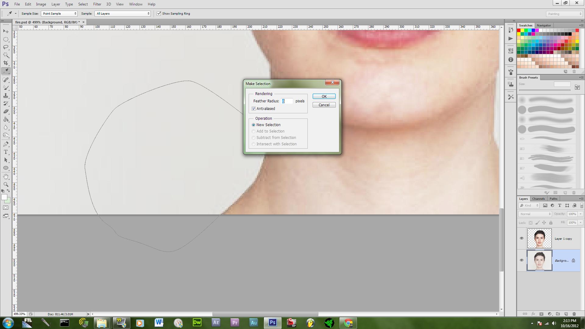Delete layer using trash icon in Layers panel
Image resolution: width=585 pixels, height=329 pixels.
[574, 314]
